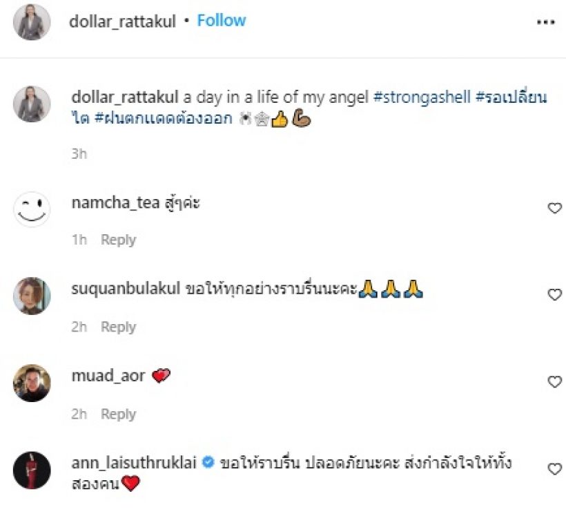
Task: Click the verified badge next to ann_laisuthruklai
Action: pos(208,462)
